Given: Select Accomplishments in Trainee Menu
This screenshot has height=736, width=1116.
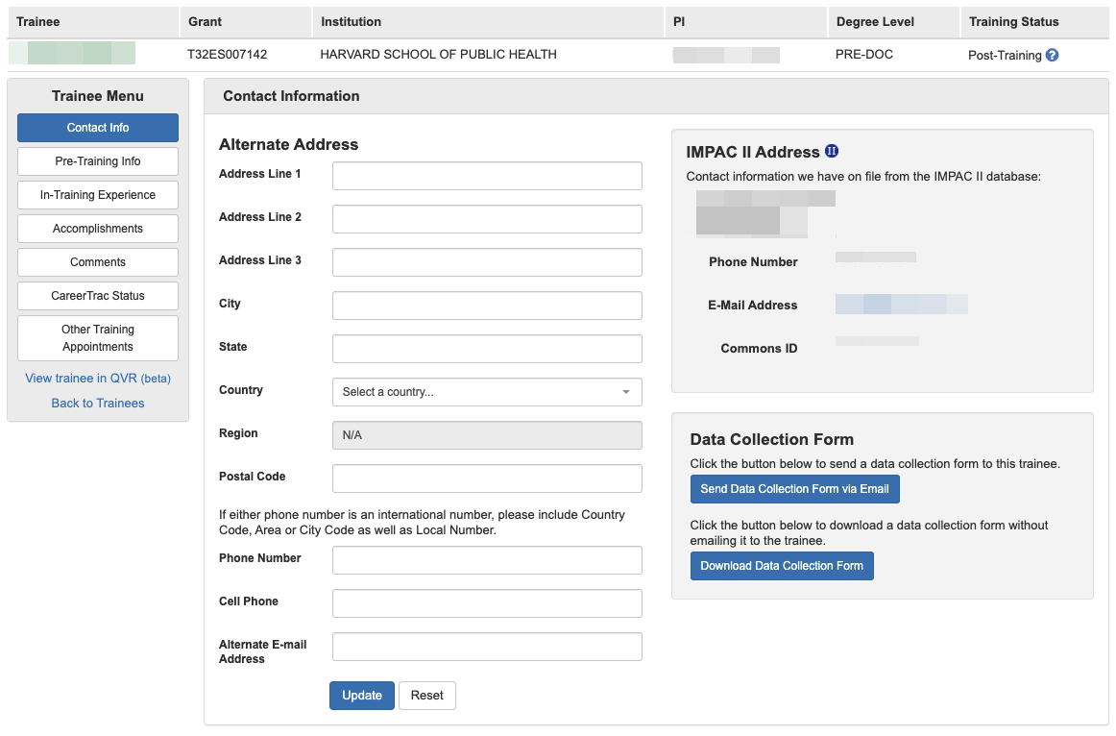Looking at the screenshot, I should [x=98, y=229].
